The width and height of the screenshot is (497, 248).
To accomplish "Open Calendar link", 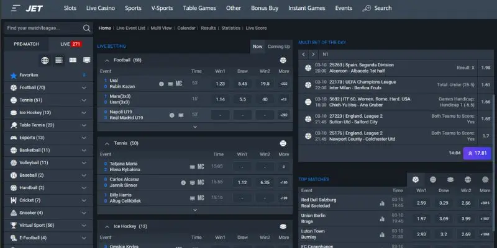I will point(186,28).
